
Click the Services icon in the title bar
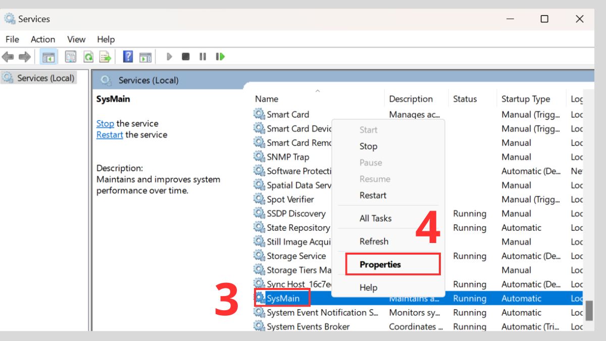[x=10, y=19]
